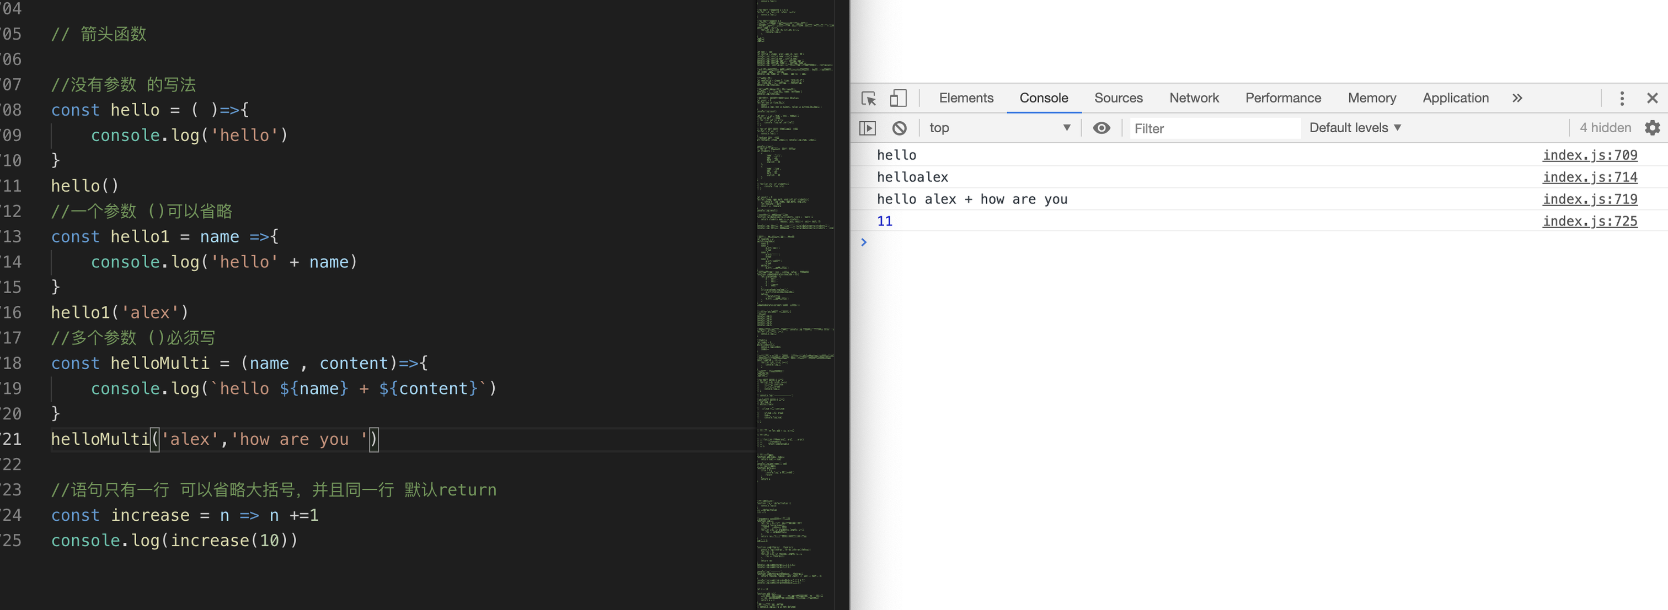Toggle the device toolbar icon

[x=897, y=98]
